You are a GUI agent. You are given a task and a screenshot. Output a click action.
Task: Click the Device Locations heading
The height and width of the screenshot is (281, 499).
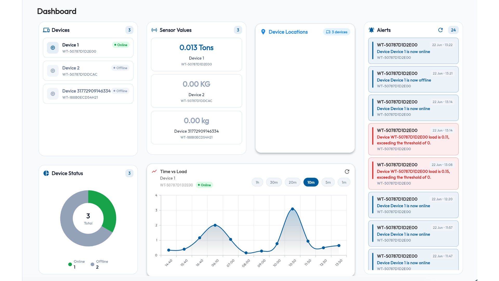(288, 32)
